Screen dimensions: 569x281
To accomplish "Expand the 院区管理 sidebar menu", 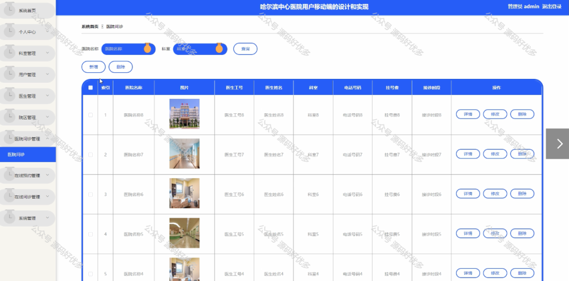I will click(28, 117).
